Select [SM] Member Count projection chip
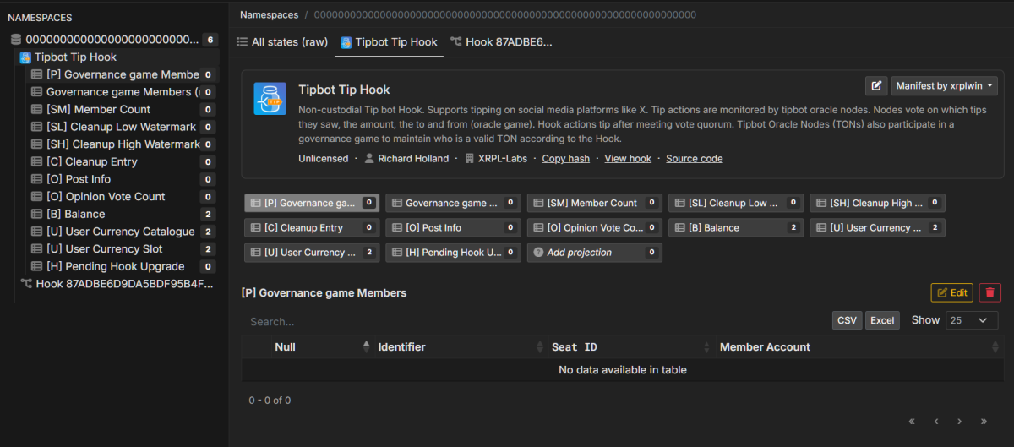This screenshot has height=447, width=1014. (x=595, y=203)
